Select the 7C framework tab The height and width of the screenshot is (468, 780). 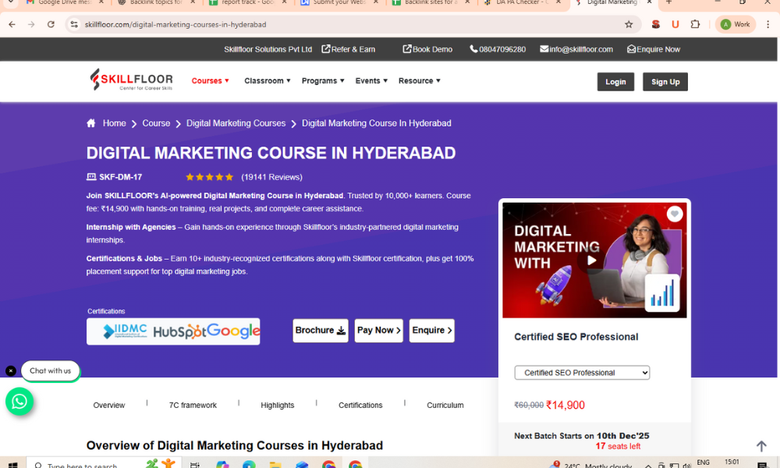click(x=193, y=406)
